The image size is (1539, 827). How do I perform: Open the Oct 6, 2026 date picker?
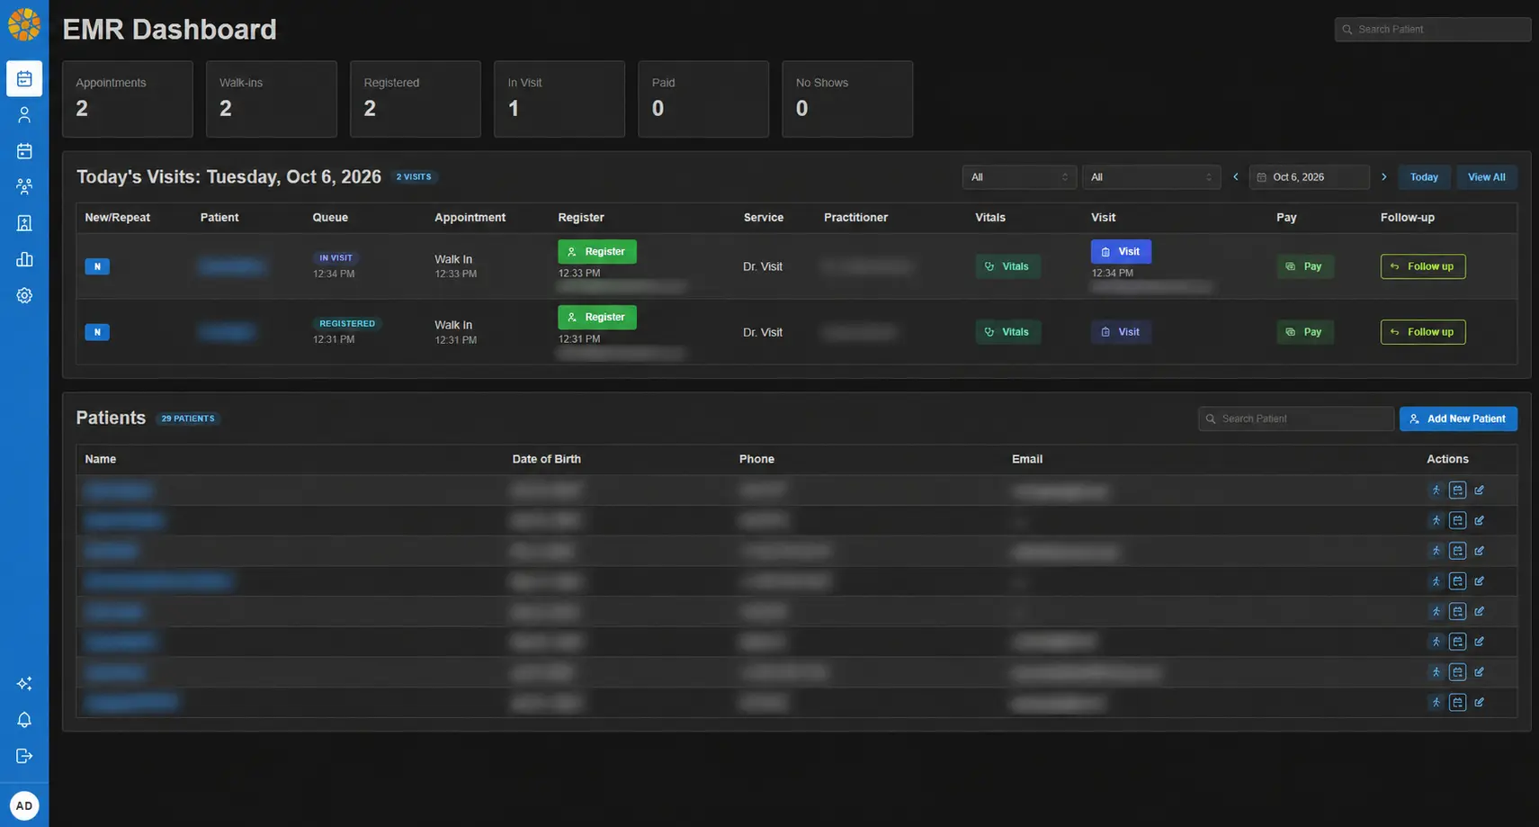[x=1309, y=177]
